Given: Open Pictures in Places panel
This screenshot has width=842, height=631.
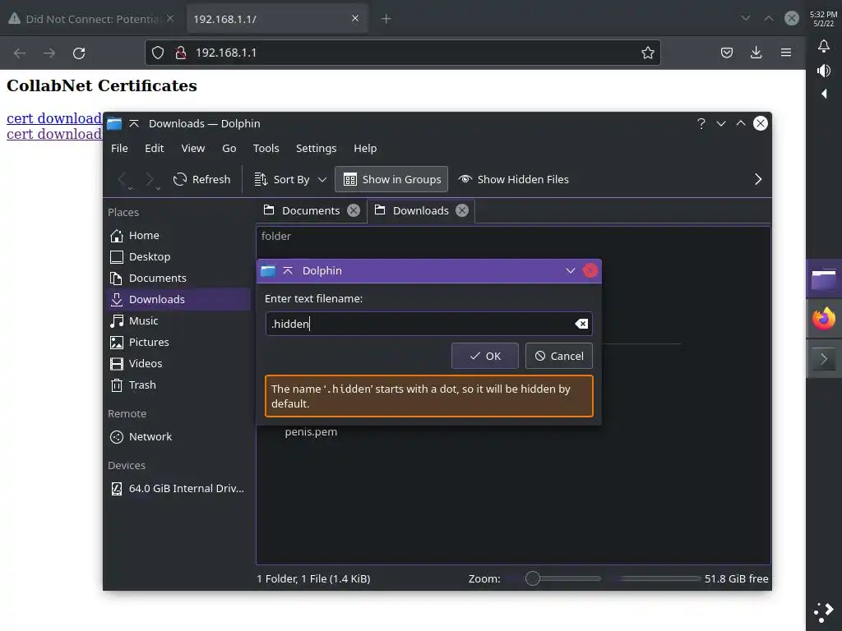Looking at the screenshot, I should (x=178, y=343).
